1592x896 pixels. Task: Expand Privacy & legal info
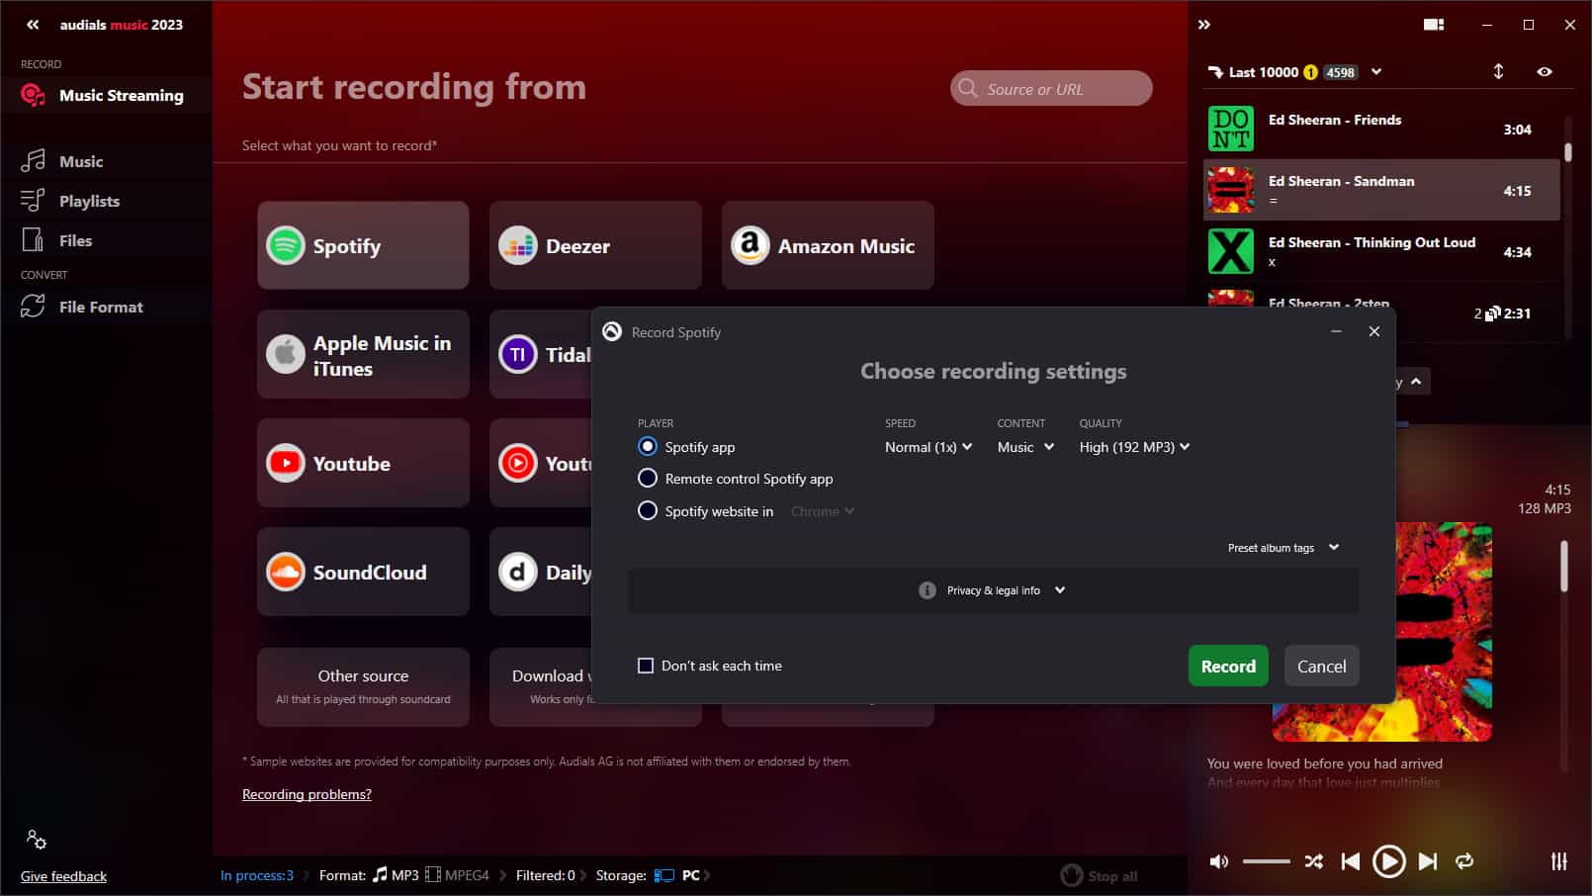coord(1007,590)
